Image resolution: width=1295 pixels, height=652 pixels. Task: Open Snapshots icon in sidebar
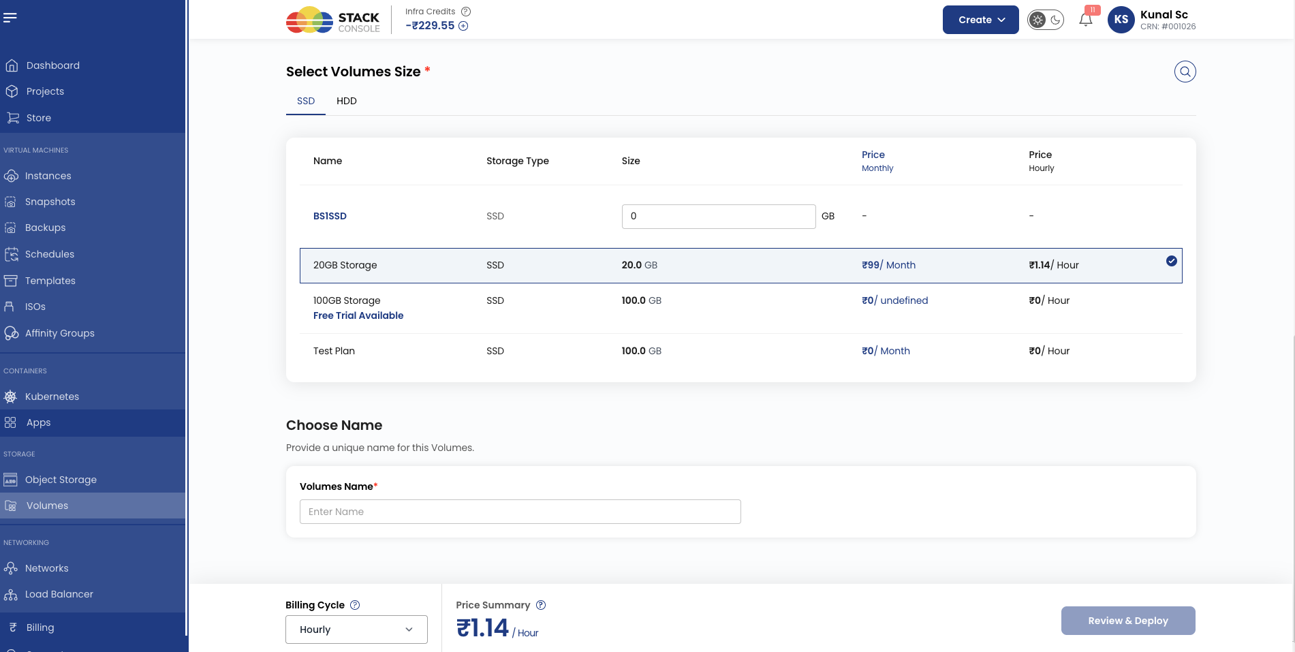(11, 202)
